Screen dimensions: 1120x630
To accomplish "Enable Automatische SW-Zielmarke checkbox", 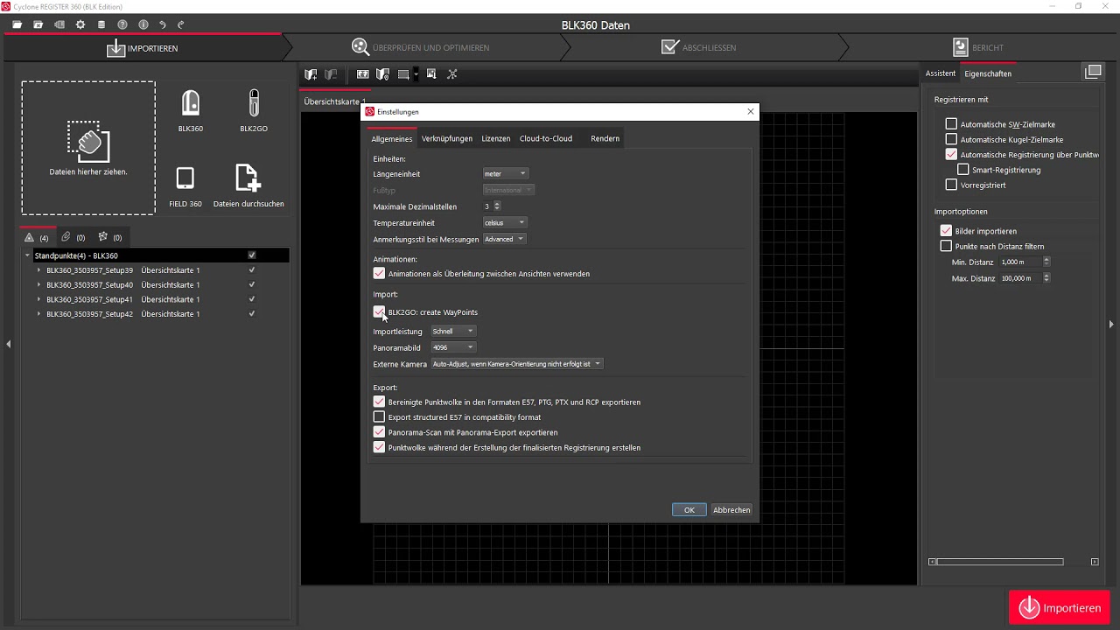I will point(951,124).
